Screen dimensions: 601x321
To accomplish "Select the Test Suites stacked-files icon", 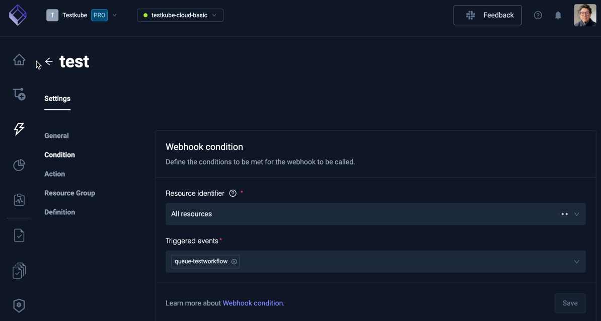I will pos(19,270).
